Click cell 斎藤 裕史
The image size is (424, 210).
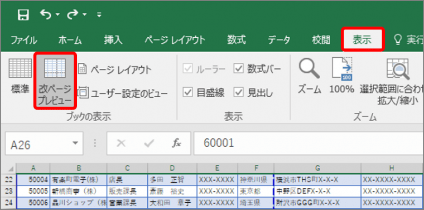tap(172, 192)
